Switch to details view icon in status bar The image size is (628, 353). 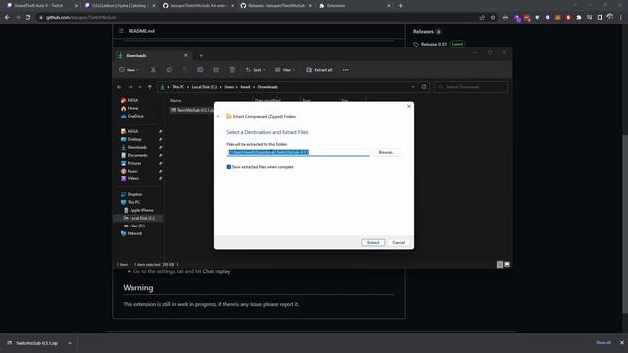point(499,264)
